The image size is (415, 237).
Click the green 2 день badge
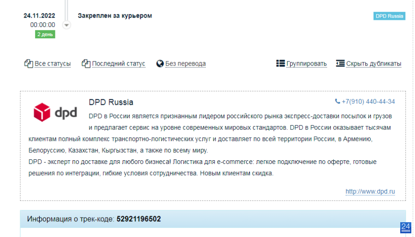point(45,34)
